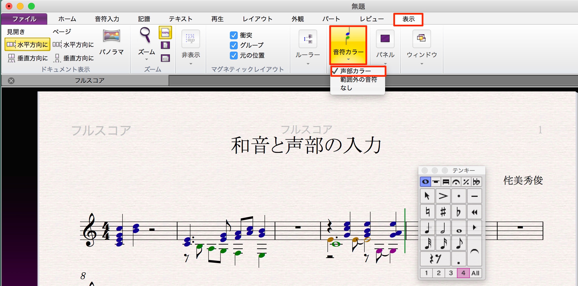The height and width of the screenshot is (286, 578).
Task: Select voice 2 on the keypad
Action: coord(439,273)
